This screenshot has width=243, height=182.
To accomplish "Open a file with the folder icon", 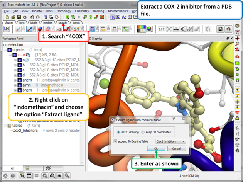I will point(13,17).
